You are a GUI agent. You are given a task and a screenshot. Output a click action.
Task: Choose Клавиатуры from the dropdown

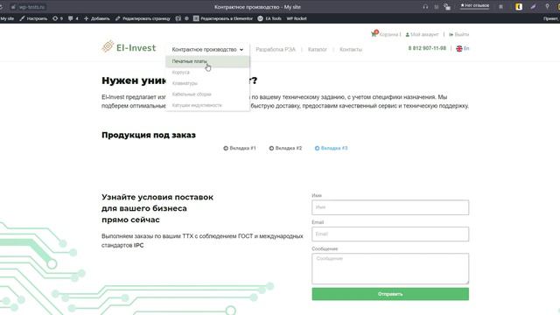pyautogui.click(x=207, y=84)
